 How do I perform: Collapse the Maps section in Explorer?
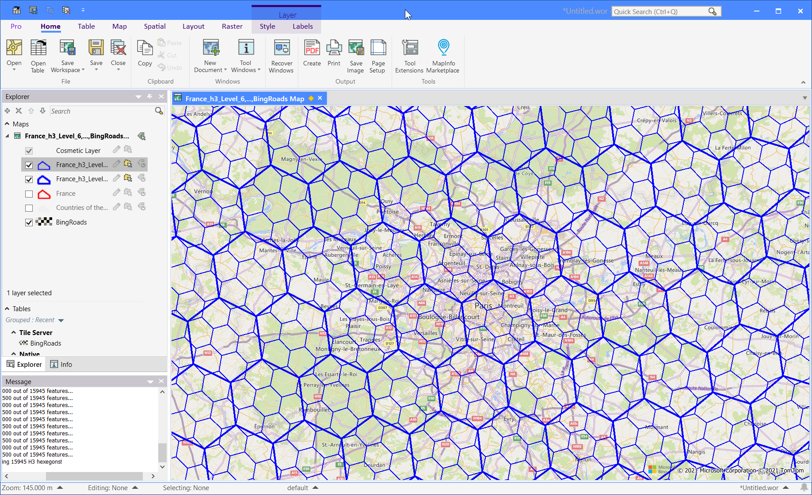click(x=7, y=124)
